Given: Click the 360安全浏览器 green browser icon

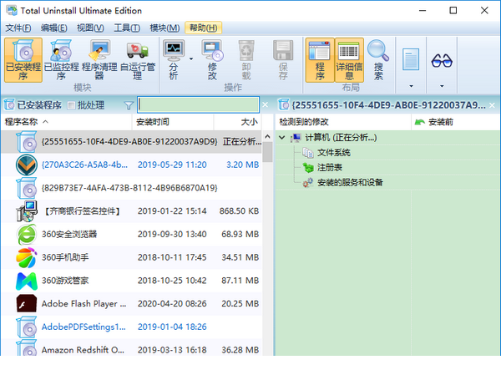Looking at the screenshot, I should click(27, 234).
